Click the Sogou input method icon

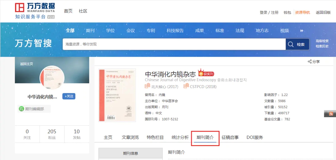[332, 114]
